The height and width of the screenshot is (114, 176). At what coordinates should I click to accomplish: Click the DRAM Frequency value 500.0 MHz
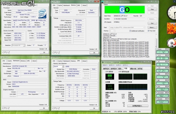[79, 20]
